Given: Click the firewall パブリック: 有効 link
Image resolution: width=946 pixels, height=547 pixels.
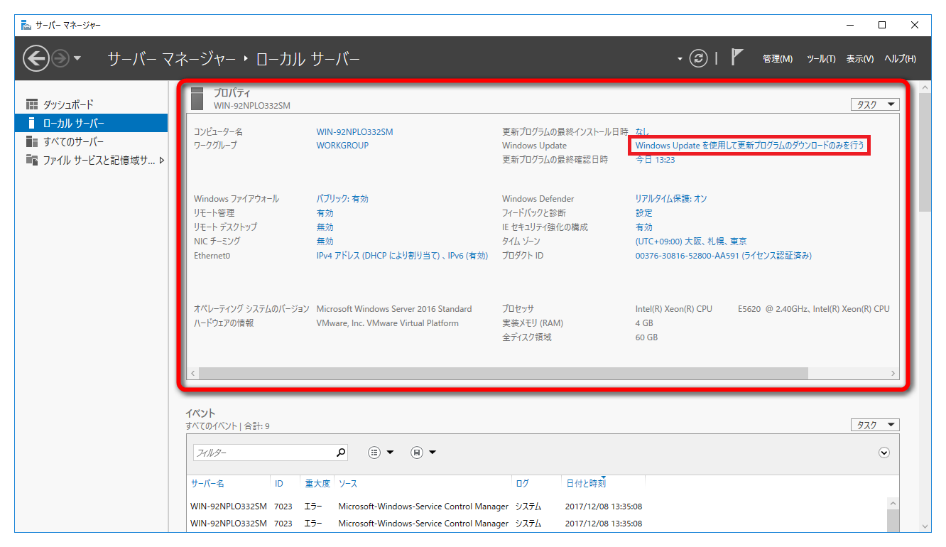Looking at the screenshot, I should 342,199.
